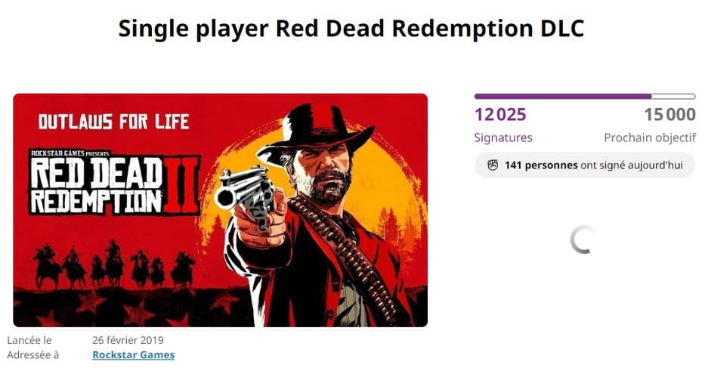
Task: Click the petition title heading
Action: point(351,29)
